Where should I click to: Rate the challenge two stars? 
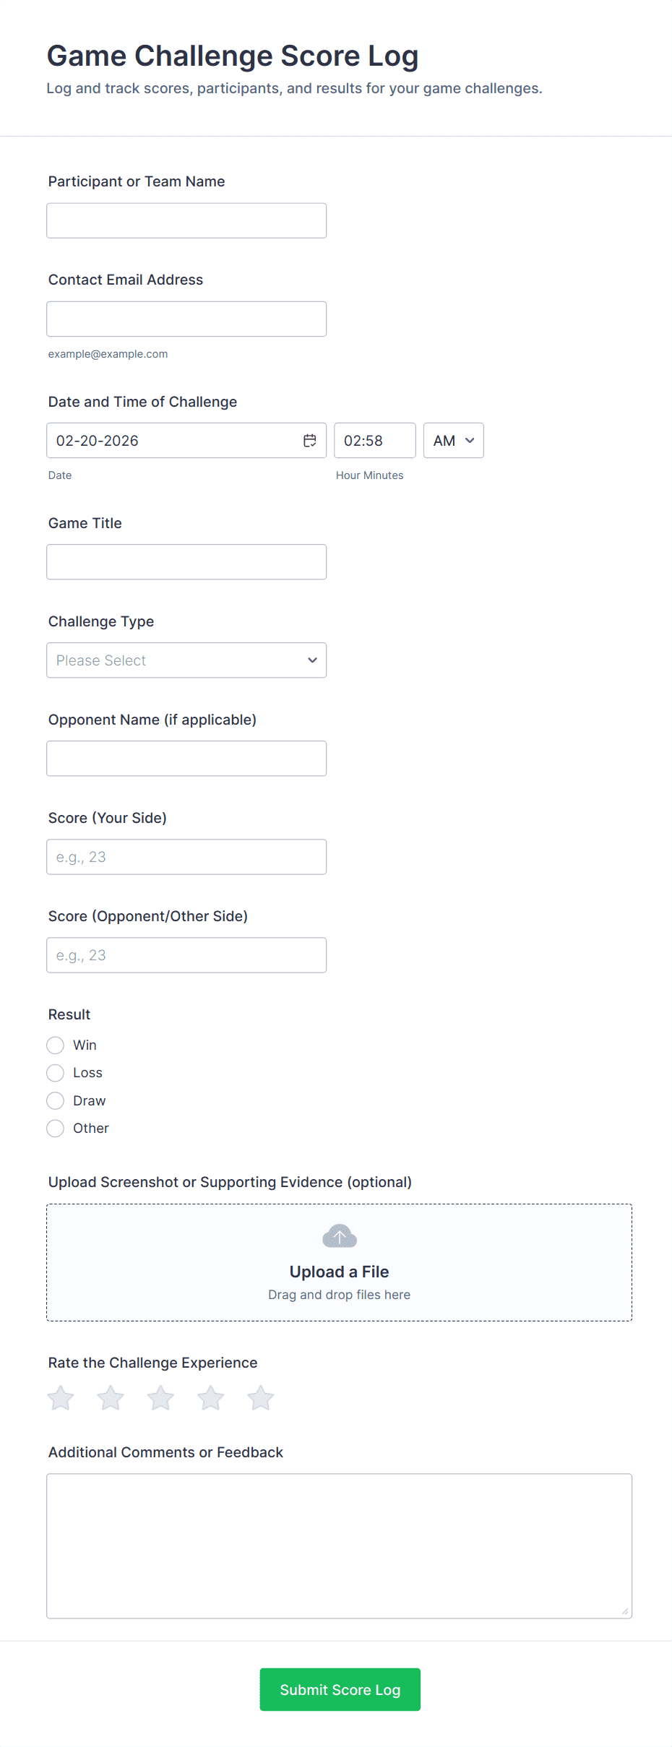[x=111, y=1398]
